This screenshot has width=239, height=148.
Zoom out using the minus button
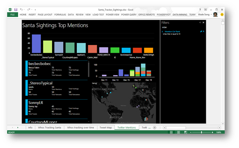(x=191, y=132)
